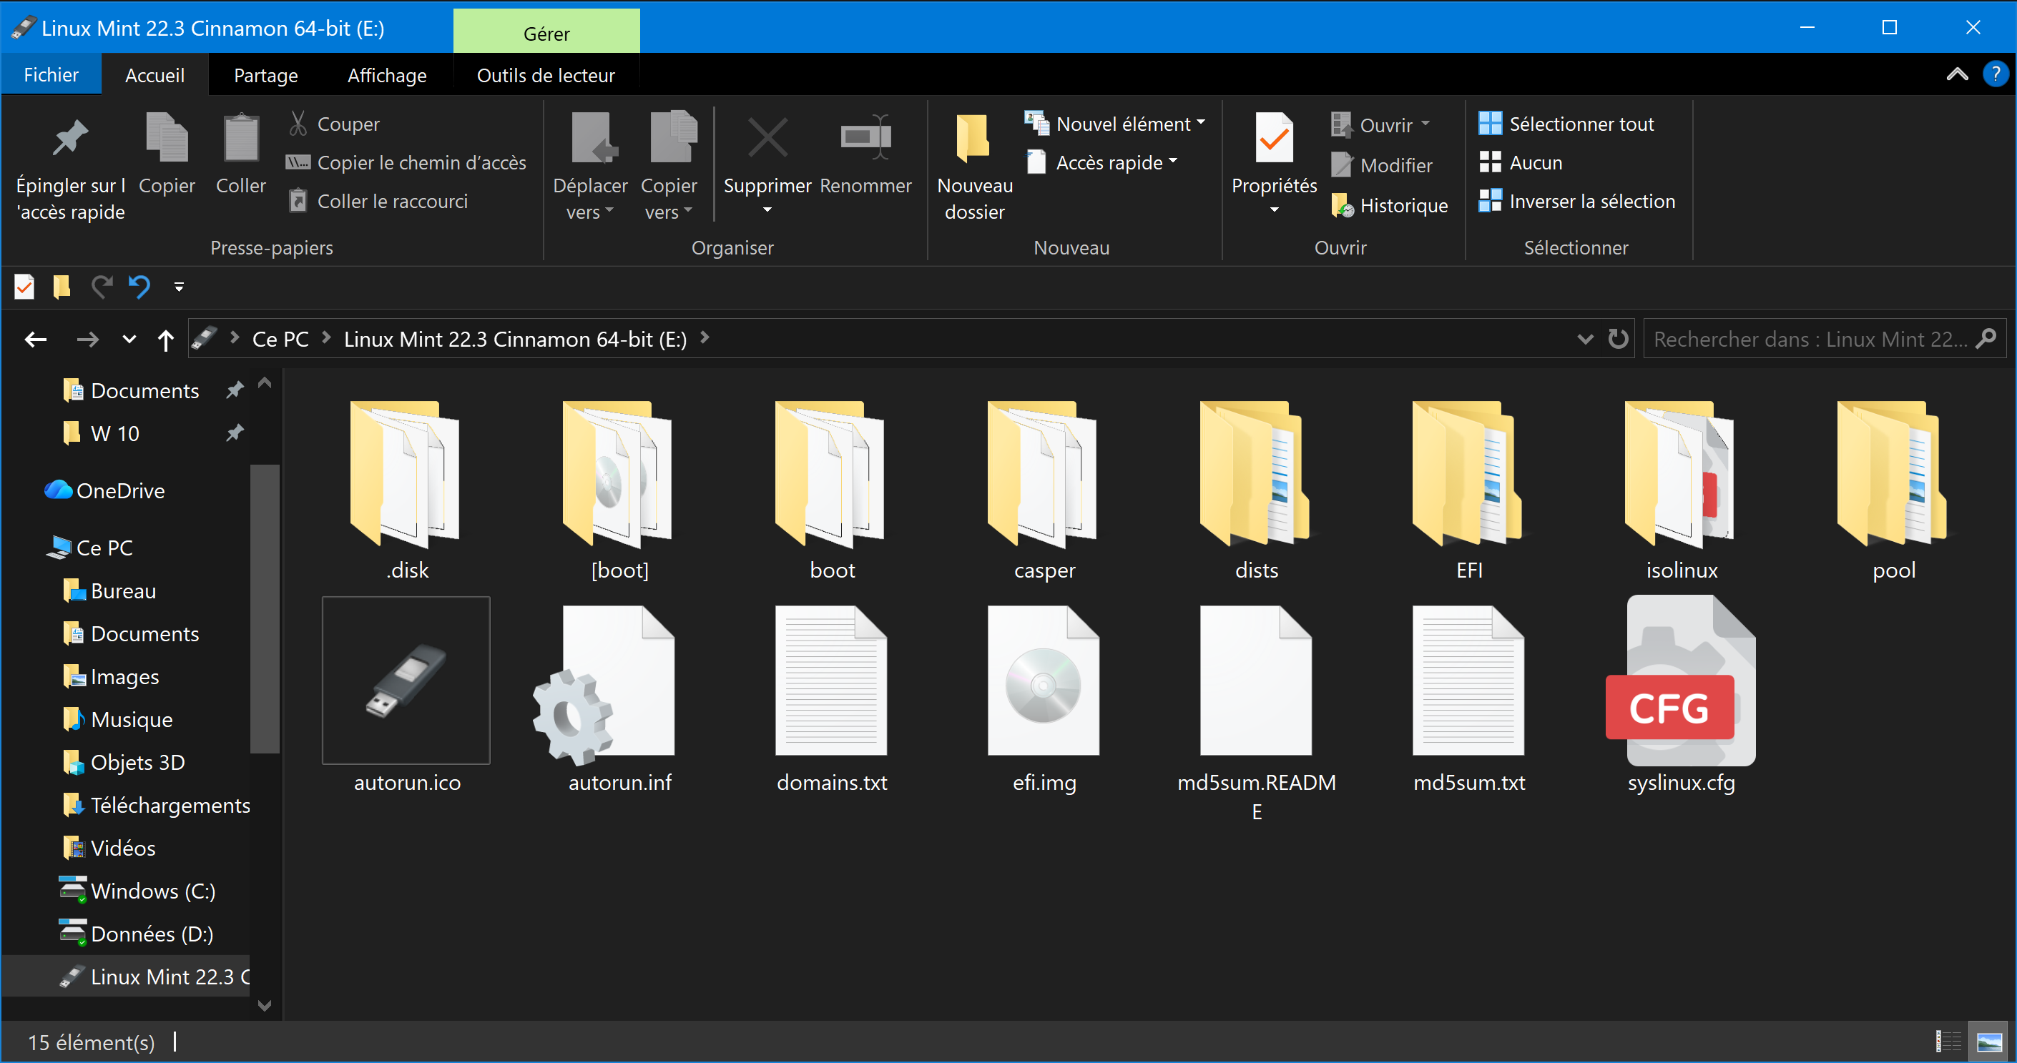Click the Modifier ribbon button
This screenshot has height=1063, width=2017.
click(x=1382, y=165)
